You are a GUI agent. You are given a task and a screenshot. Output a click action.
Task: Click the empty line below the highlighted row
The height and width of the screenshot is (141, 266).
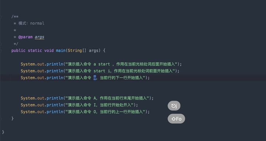133,85
